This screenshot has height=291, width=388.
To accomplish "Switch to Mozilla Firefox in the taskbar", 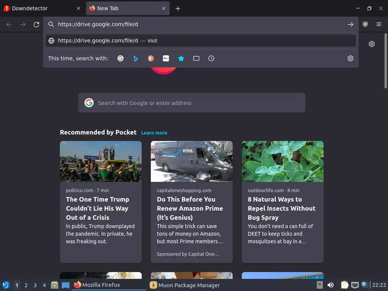I will point(109,285).
